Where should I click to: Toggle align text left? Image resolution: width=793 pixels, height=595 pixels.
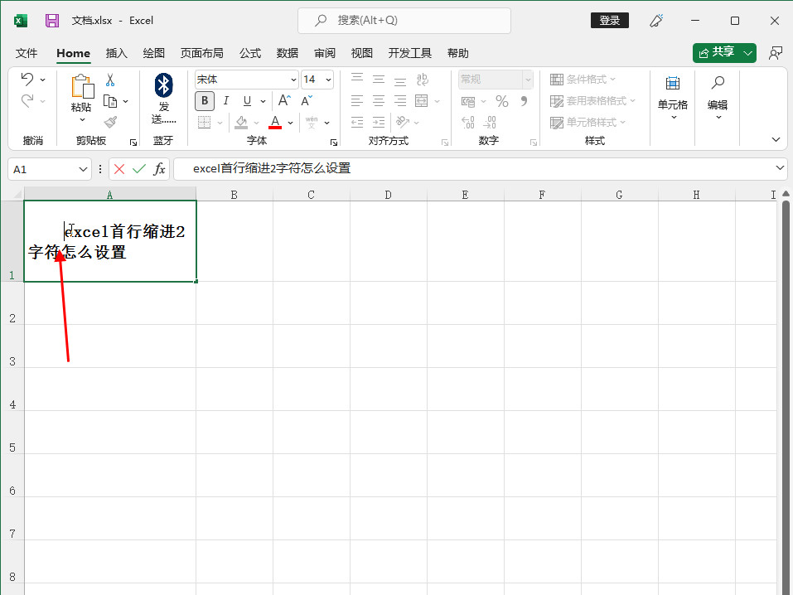click(357, 100)
